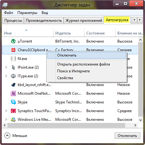Click the Task Manager title bar icon

click(5, 5)
